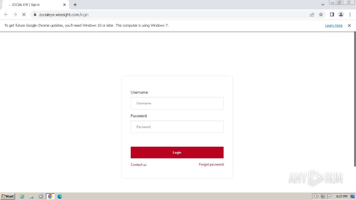Go forward to the next page
The image size is (356, 200).
click(15, 14)
